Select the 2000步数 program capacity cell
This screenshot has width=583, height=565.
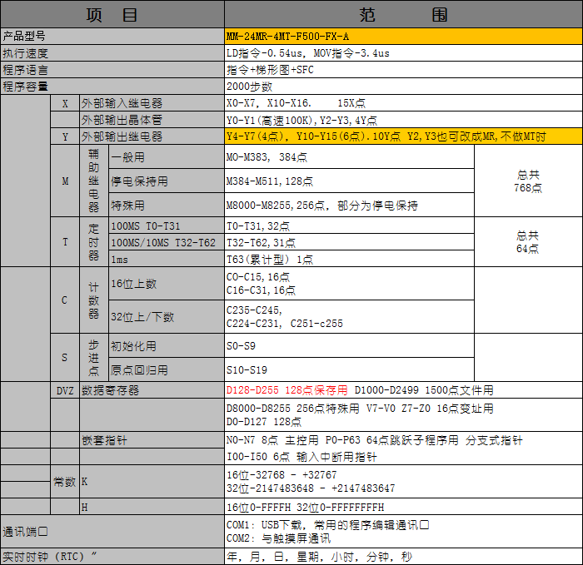403,87
